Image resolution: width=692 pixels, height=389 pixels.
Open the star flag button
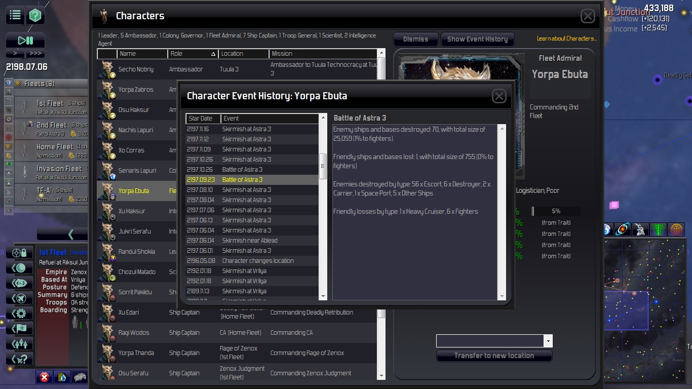coord(20,329)
